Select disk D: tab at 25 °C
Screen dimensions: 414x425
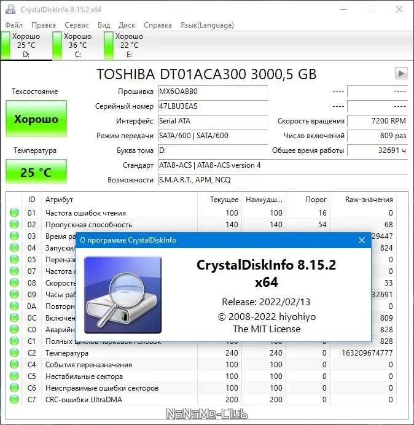[26, 45]
